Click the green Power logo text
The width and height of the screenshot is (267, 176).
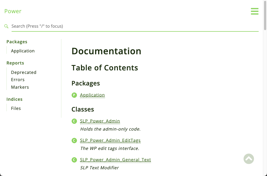pos(13,11)
